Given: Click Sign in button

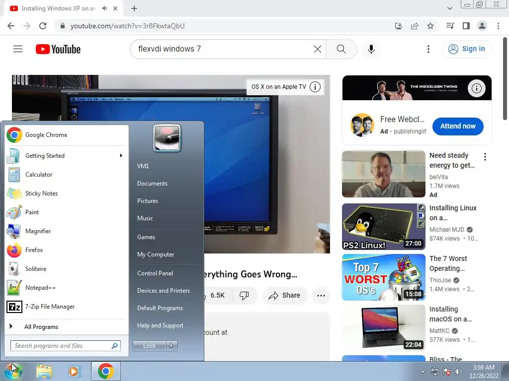Looking at the screenshot, I should [x=467, y=49].
